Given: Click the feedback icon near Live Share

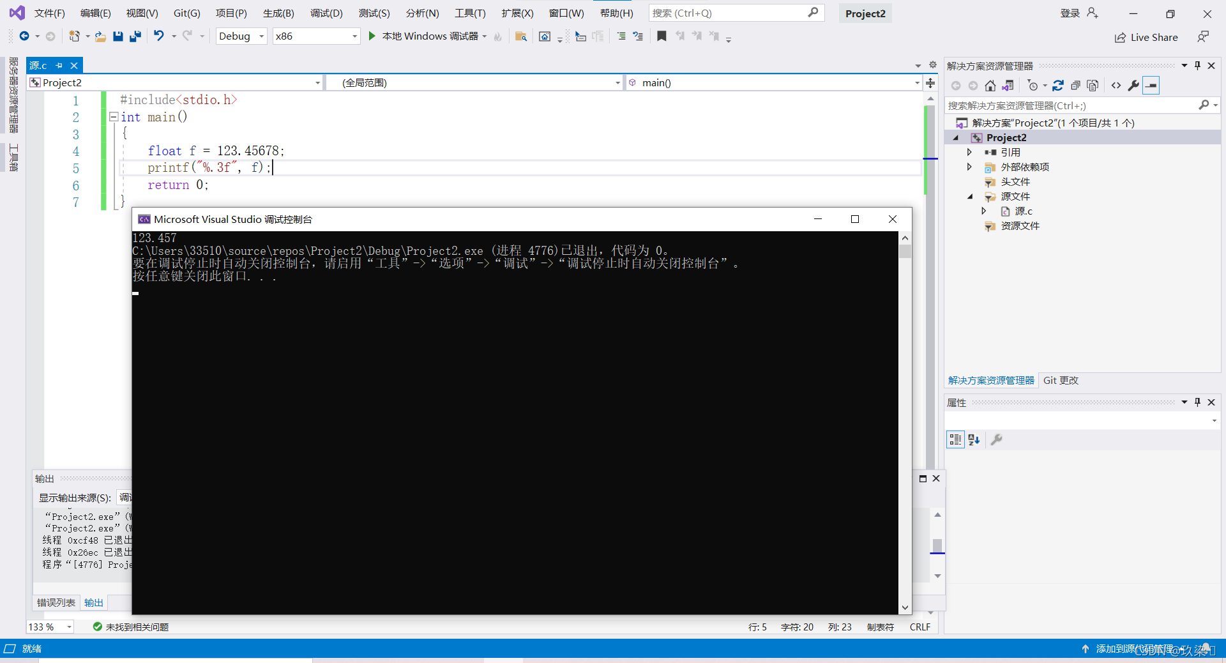Looking at the screenshot, I should click(1203, 37).
